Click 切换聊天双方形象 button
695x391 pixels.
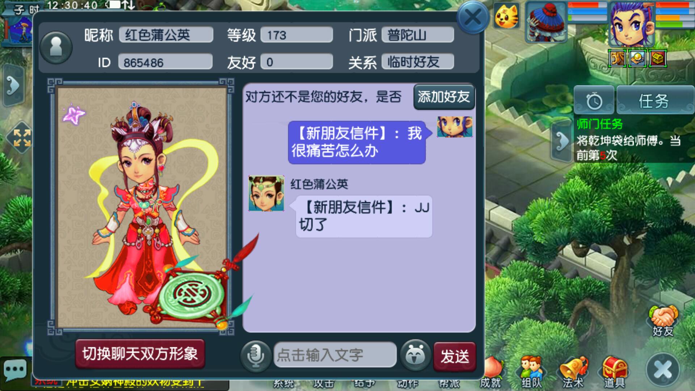click(x=140, y=354)
